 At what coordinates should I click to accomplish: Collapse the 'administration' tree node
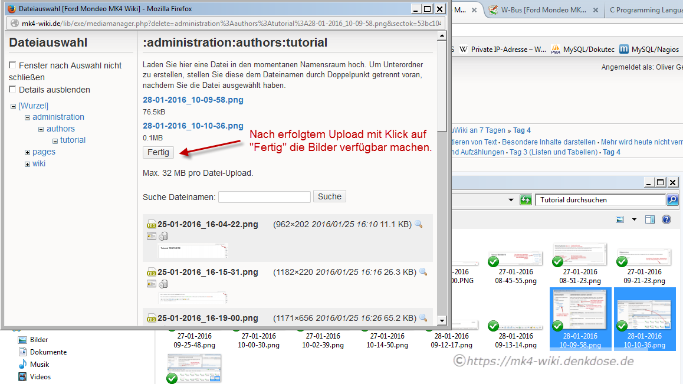click(x=27, y=117)
